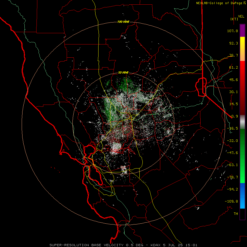247x247 pixels.
Task: Click the -32.0 velocity scale value
Action: click(x=232, y=141)
